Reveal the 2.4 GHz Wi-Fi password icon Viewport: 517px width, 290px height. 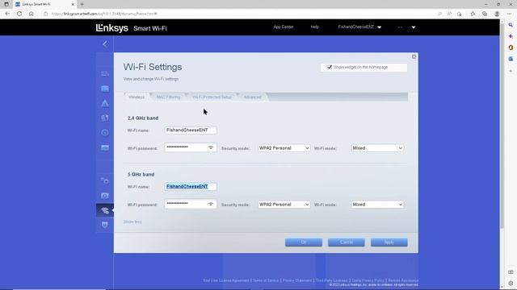pyautogui.click(x=211, y=147)
